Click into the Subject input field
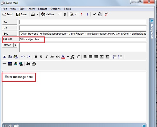Viewport: 157px width, 127px height. [83, 39]
